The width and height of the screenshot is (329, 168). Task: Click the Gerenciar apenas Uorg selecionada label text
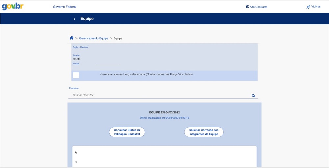coord(146,74)
